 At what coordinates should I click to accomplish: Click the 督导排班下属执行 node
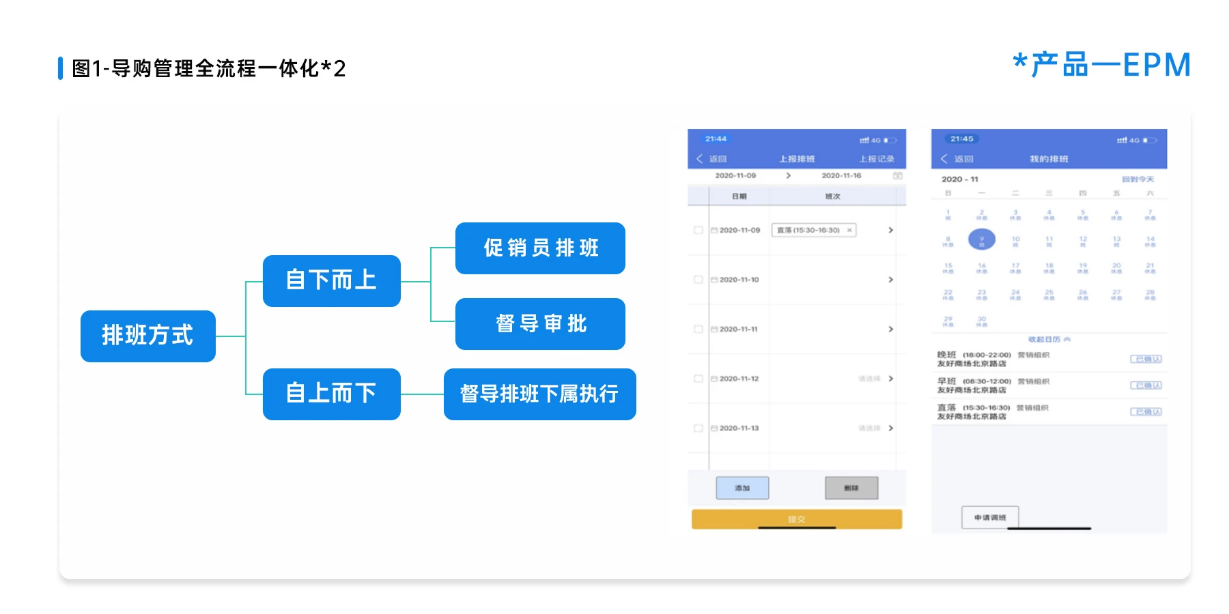540,394
